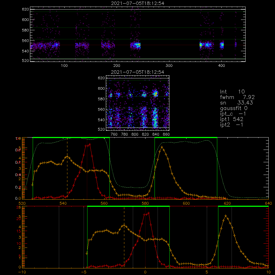Click orange dashed vertical line in bottom plot
Image resolution: width=275 pixels, height=275 pixels.
point(124,237)
